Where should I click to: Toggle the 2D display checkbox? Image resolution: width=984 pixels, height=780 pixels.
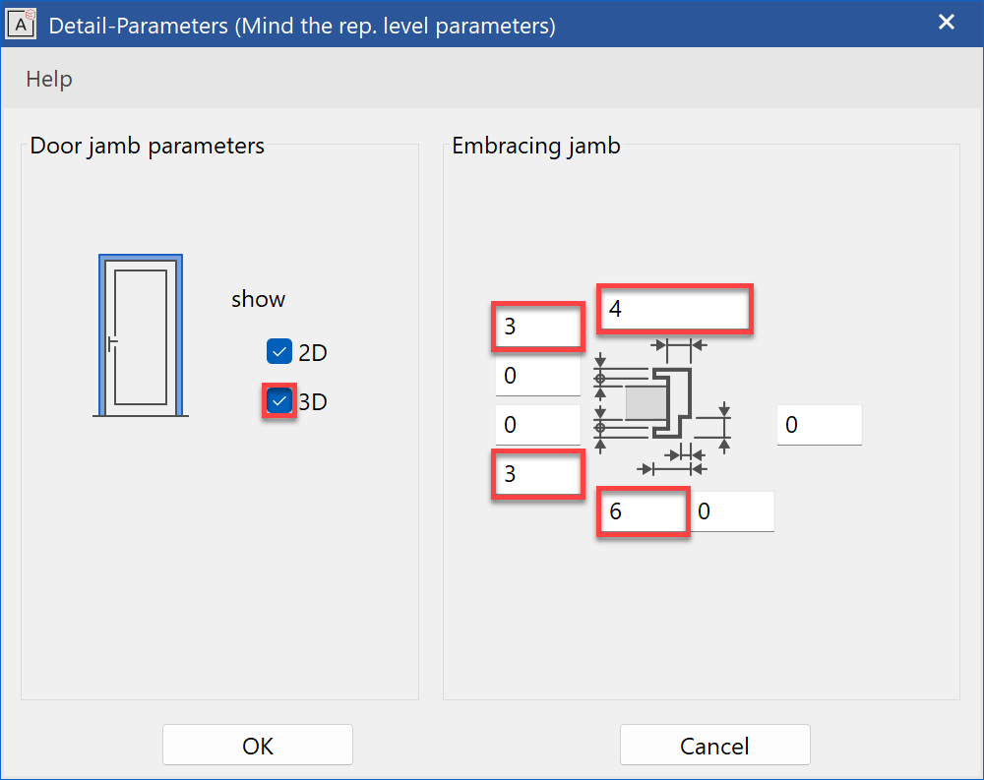[278, 351]
